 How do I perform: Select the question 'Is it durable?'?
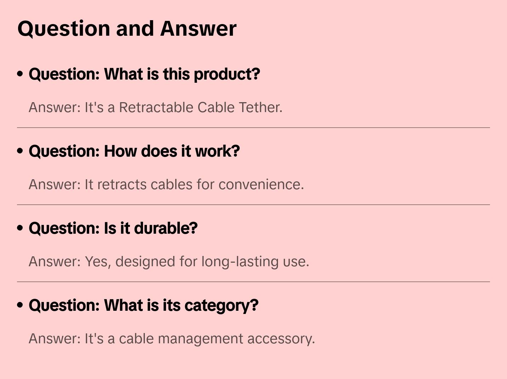pos(113,228)
